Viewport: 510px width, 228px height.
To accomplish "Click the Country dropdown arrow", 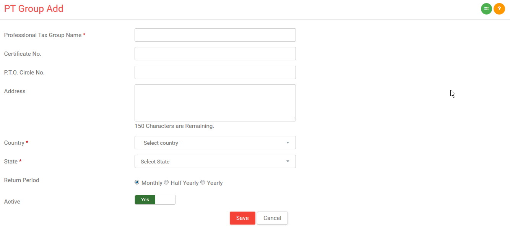I will point(287,143).
